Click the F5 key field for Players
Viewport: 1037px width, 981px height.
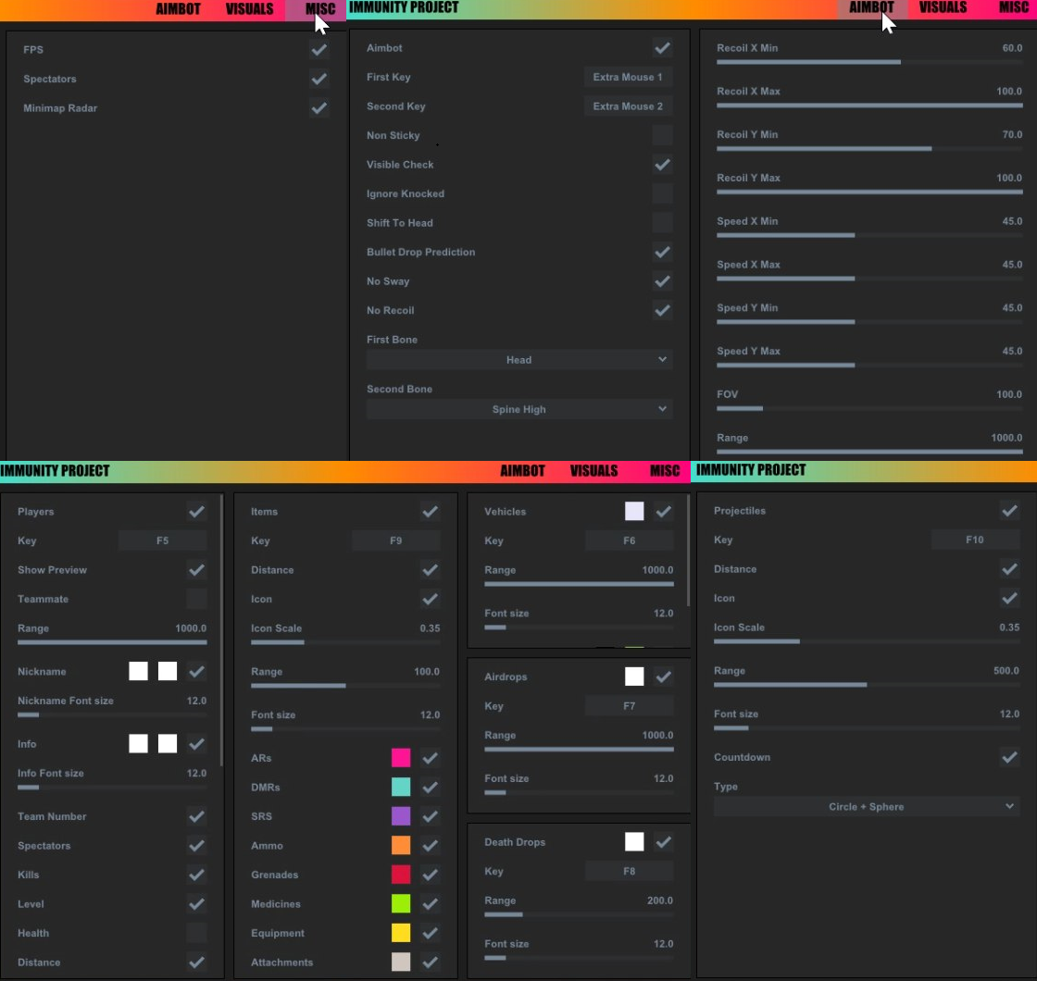click(162, 541)
